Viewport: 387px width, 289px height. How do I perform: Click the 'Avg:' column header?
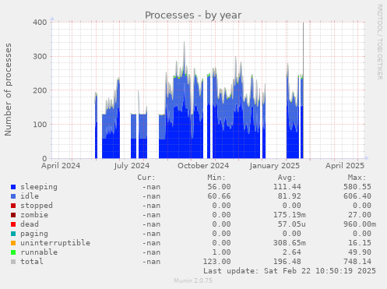[x=287, y=178]
